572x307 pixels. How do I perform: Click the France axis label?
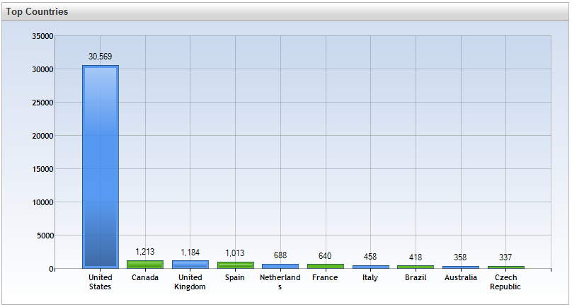tap(325, 277)
